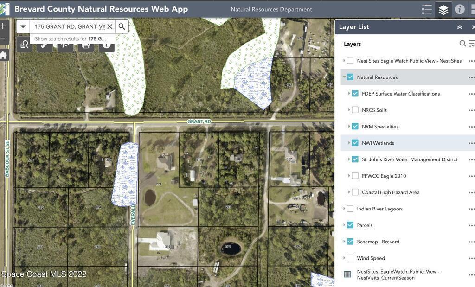Viewport: 475px width, 287px height.
Task: Clear the address search text with X
Action: 110,26
